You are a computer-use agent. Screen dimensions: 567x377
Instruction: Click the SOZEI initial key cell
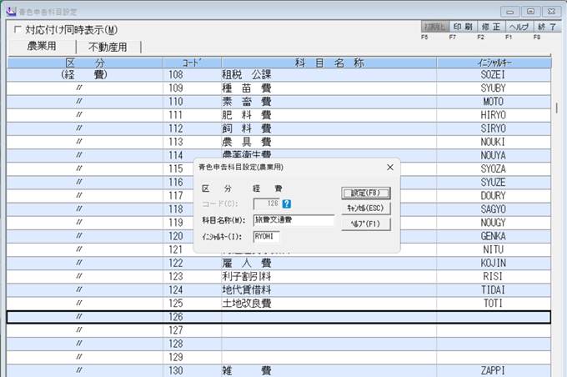click(x=494, y=75)
